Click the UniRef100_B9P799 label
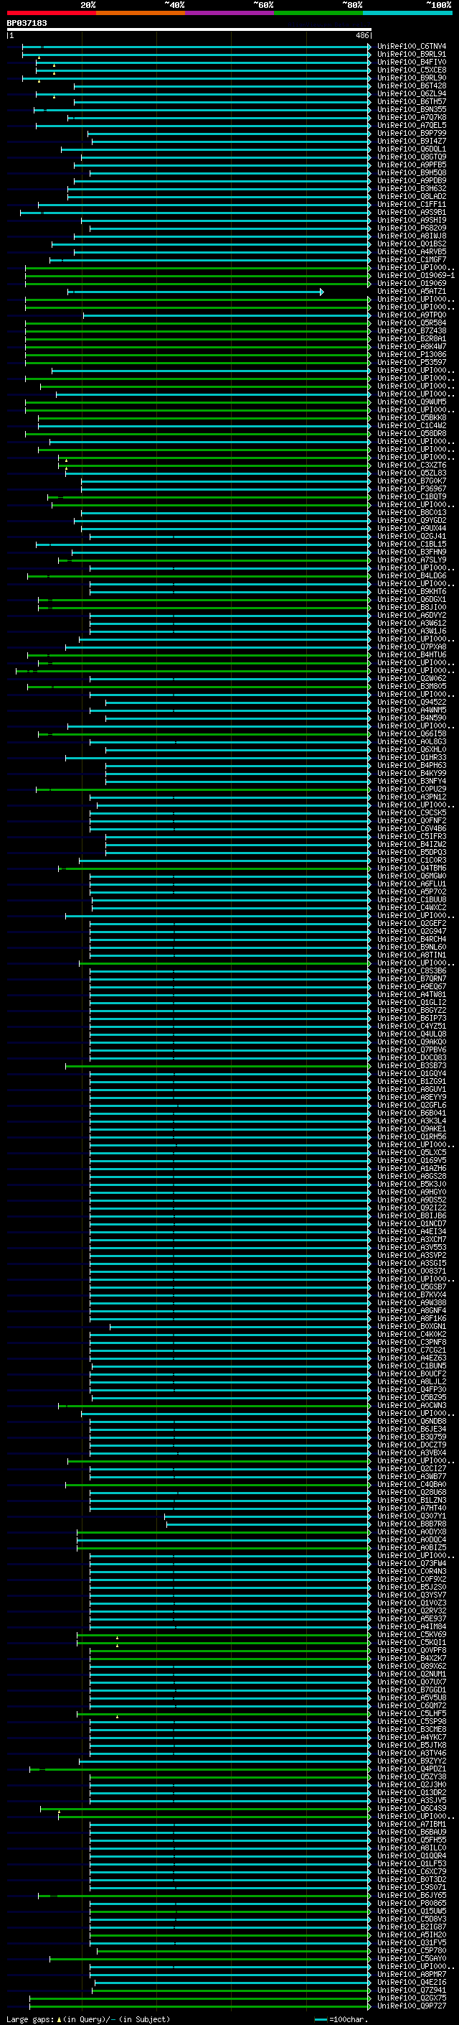This screenshot has width=459, height=2025. tap(411, 134)
